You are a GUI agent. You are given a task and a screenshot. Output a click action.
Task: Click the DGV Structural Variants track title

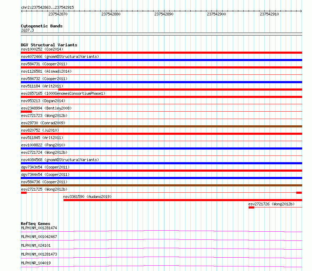point(49,45)
